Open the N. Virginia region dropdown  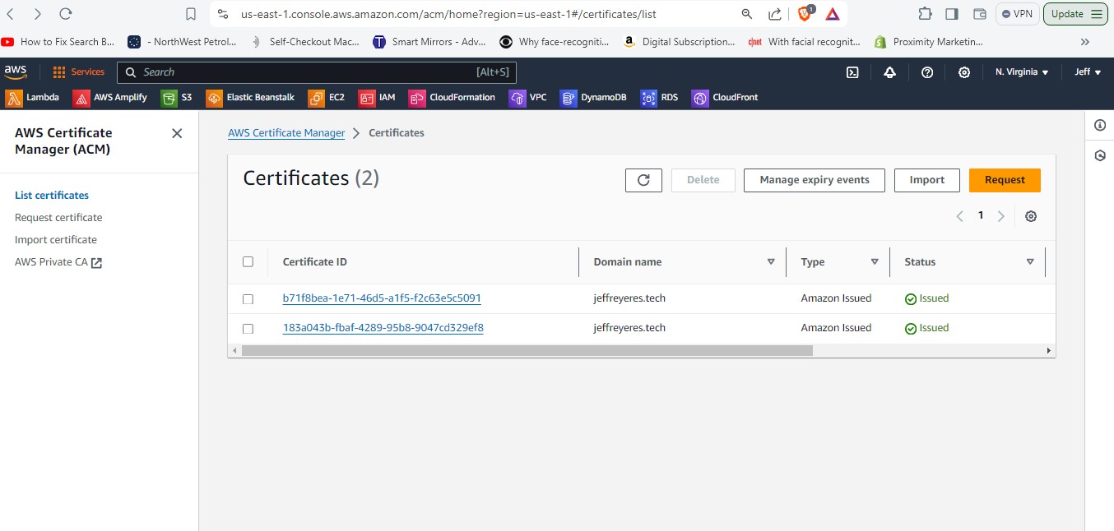tap(1022, 72)
